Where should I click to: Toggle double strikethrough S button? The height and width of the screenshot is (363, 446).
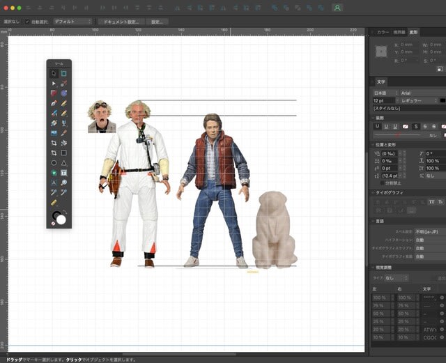click(x=433, y=126)
